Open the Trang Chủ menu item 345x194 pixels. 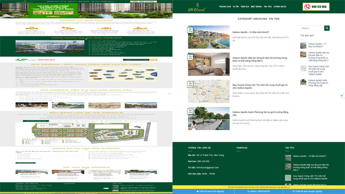coord(225,7)
